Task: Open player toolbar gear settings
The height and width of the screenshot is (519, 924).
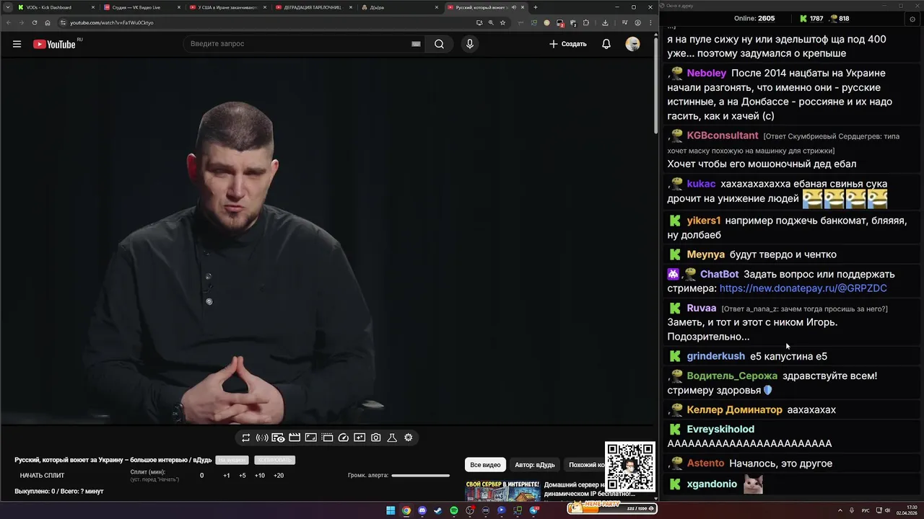Action: 409,438
